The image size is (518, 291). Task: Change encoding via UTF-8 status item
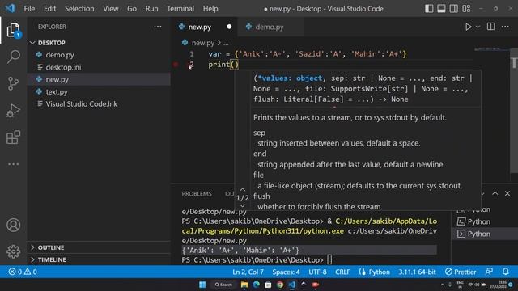coord(317,272)
